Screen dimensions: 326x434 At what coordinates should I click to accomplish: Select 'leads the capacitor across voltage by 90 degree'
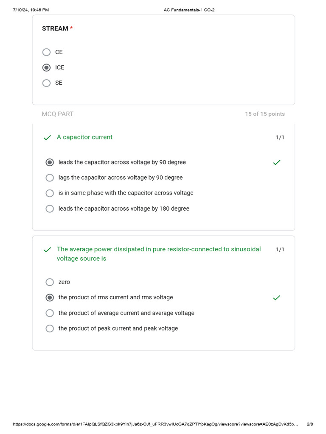[x=50, y=162]
